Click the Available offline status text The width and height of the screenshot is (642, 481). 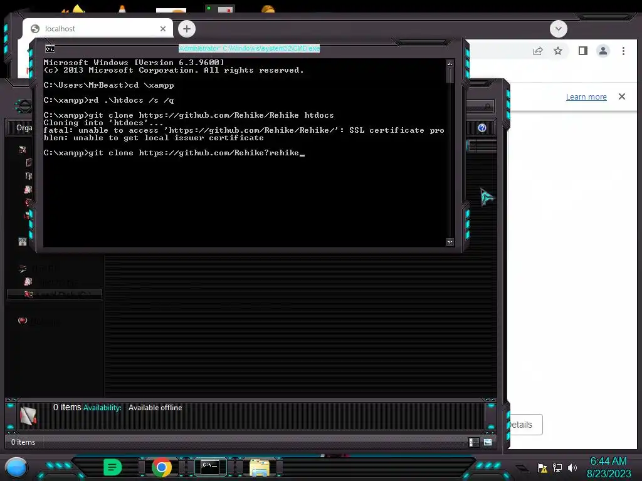tap(155, 408)
